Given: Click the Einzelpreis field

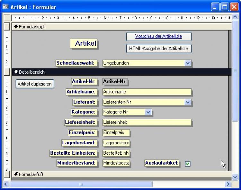Looking at the screenshot, I should [116, 132].
